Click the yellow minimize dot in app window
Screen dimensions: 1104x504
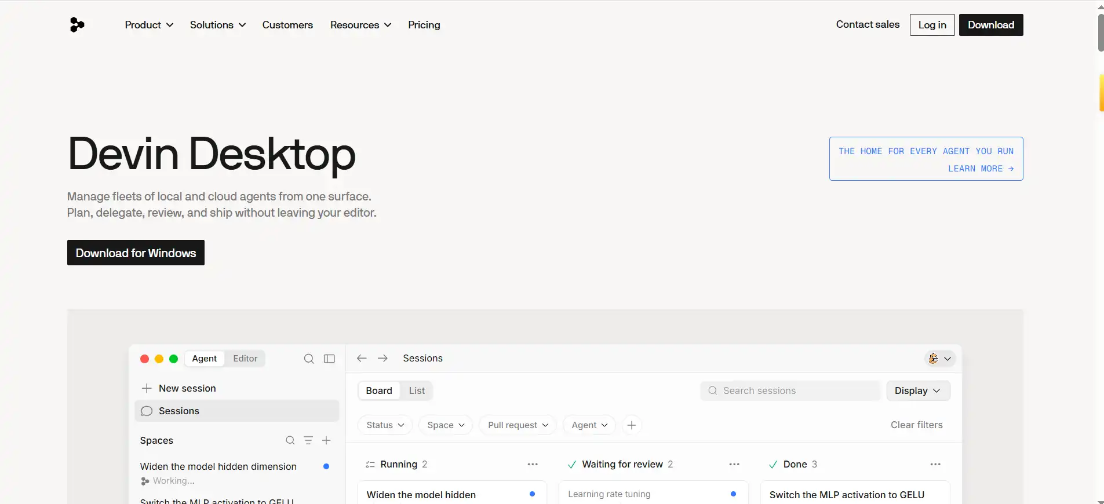(159, 359)
